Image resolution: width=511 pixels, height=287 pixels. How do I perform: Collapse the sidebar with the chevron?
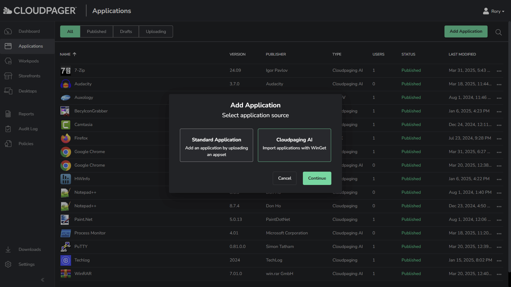point(43,280)
